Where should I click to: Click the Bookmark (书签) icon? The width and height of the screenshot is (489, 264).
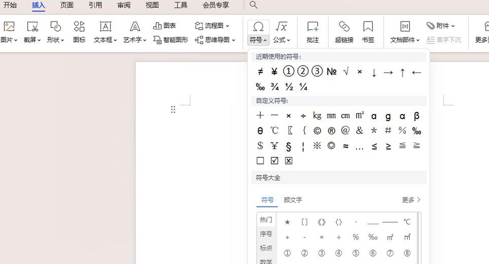pos(368,26)
